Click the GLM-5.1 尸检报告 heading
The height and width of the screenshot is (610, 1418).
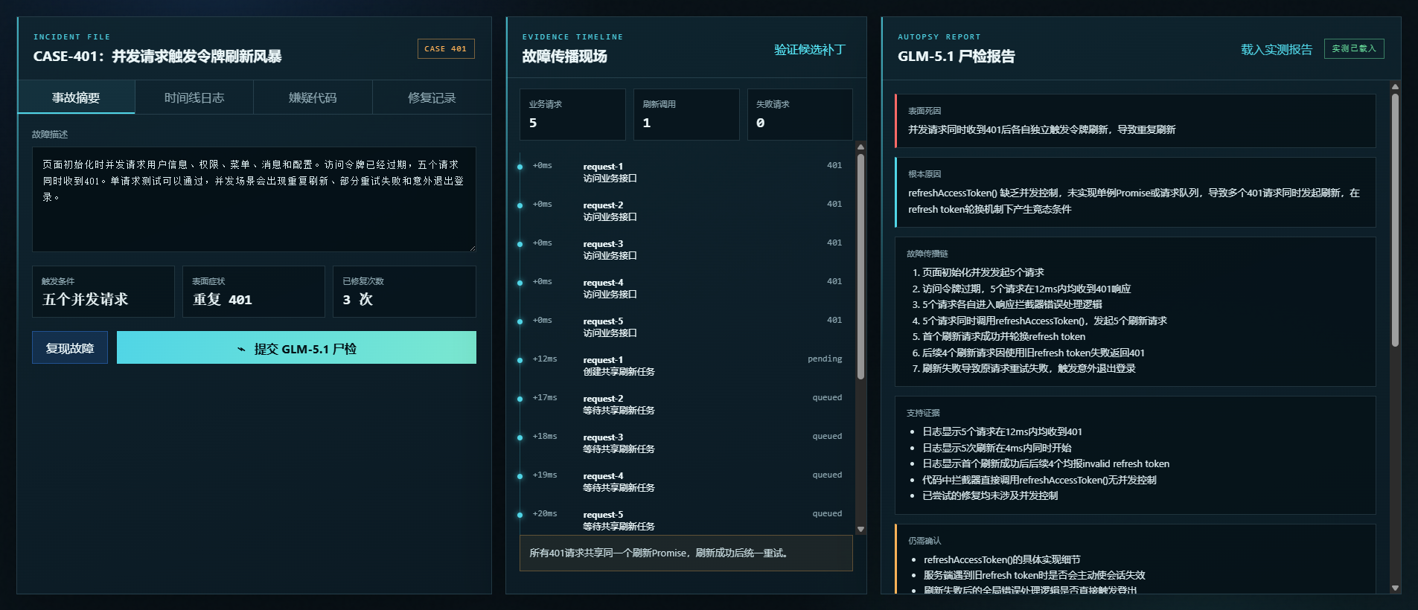tap(956, 57)
